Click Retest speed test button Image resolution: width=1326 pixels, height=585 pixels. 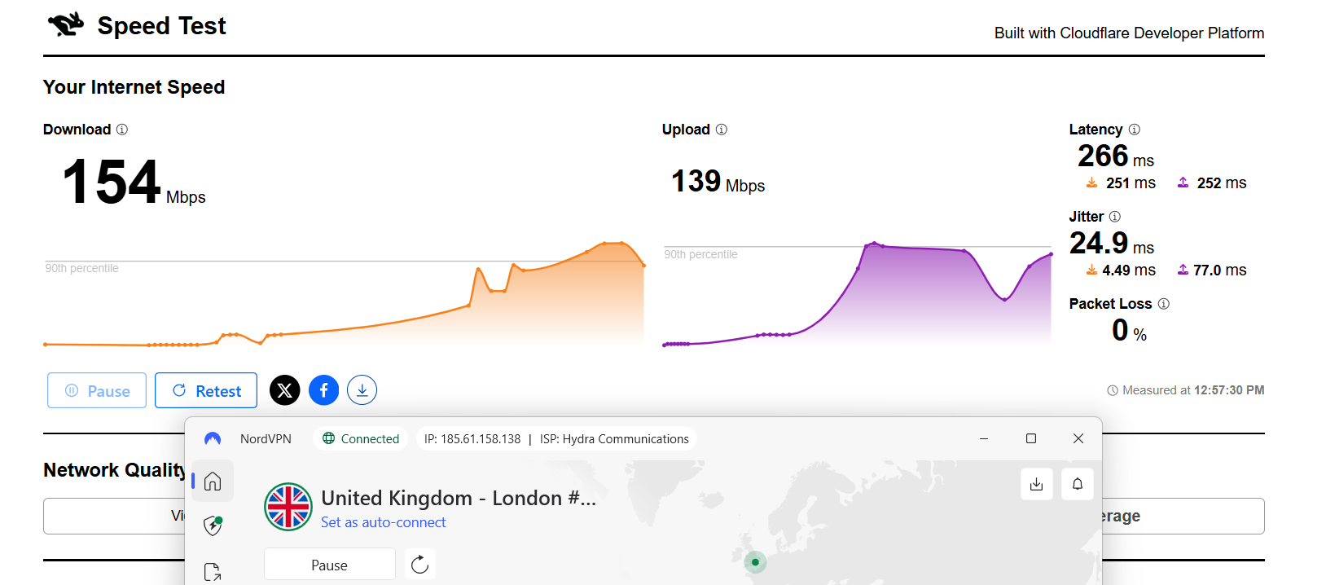tap(206, 390)
